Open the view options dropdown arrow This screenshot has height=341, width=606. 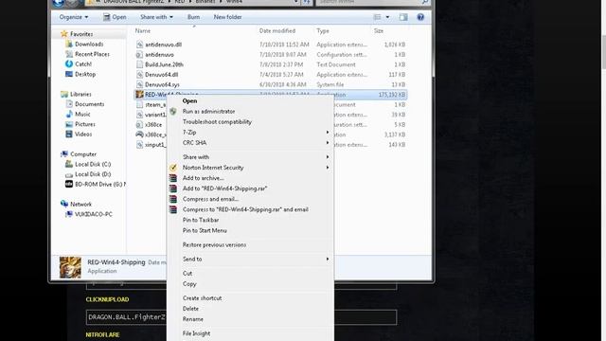click(387, 17)
